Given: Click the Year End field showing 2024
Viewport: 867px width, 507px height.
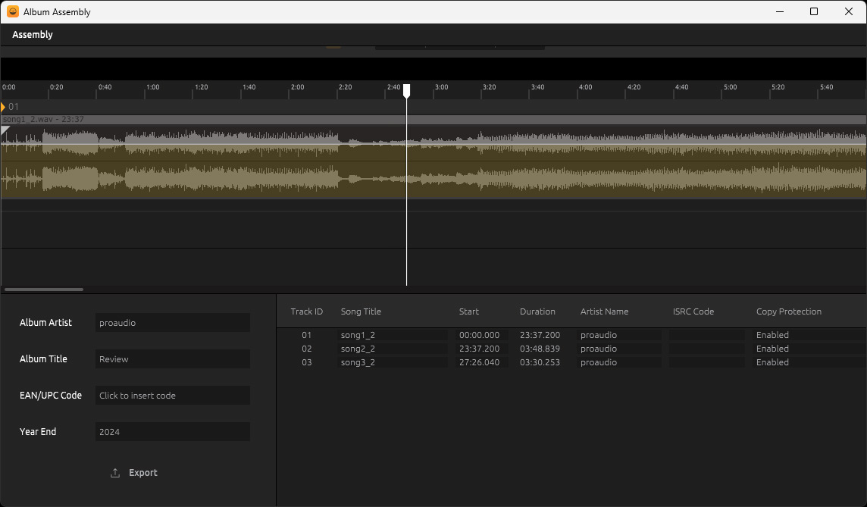Looking at the screenshot, I should [x=172, y=432].
